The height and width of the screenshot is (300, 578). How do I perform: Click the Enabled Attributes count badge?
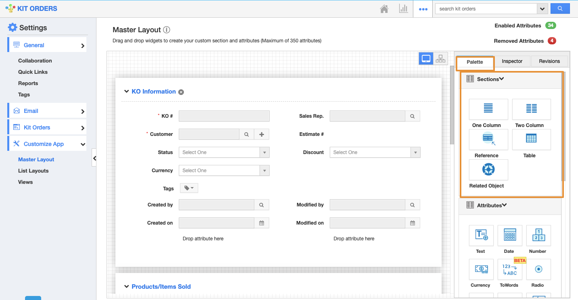551,25
